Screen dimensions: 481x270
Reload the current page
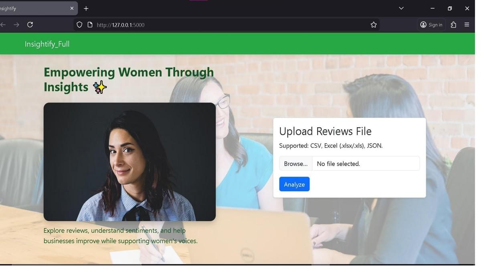pos(30,25)
